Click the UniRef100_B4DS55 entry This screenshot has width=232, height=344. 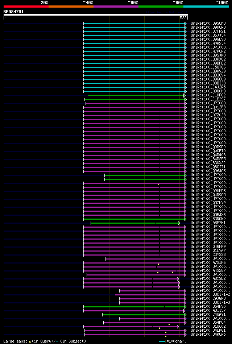208,159
